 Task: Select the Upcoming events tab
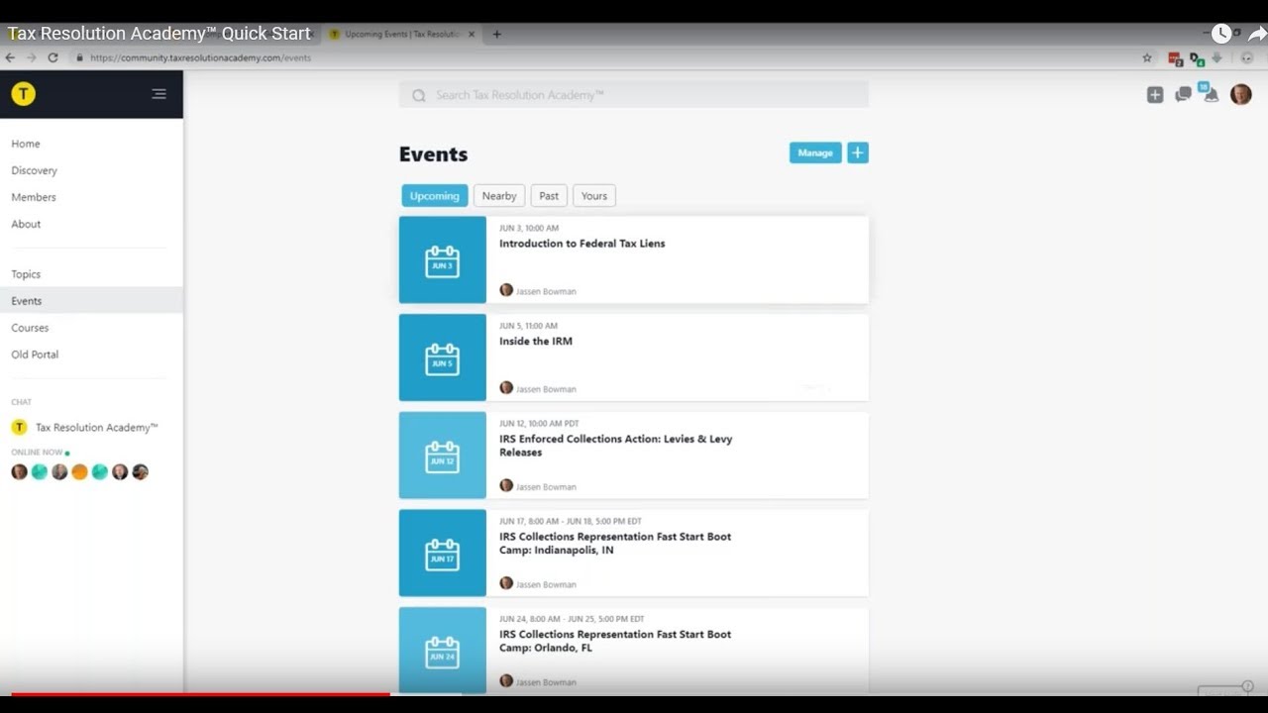coord(435,196)
